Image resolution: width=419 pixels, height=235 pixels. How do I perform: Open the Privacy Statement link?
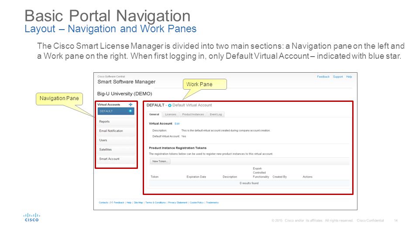point(178,202)
